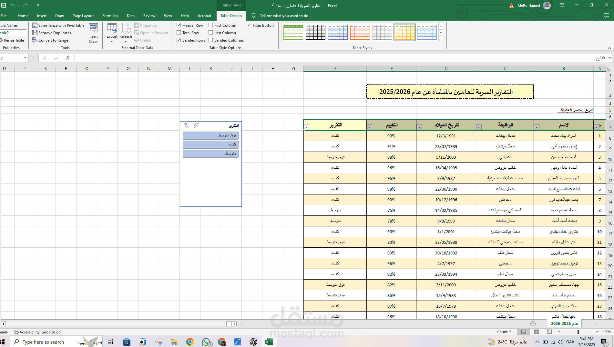Click the Insert Function fx icon
The width and height of the screenshot is (614, 347).
[68, 58]
